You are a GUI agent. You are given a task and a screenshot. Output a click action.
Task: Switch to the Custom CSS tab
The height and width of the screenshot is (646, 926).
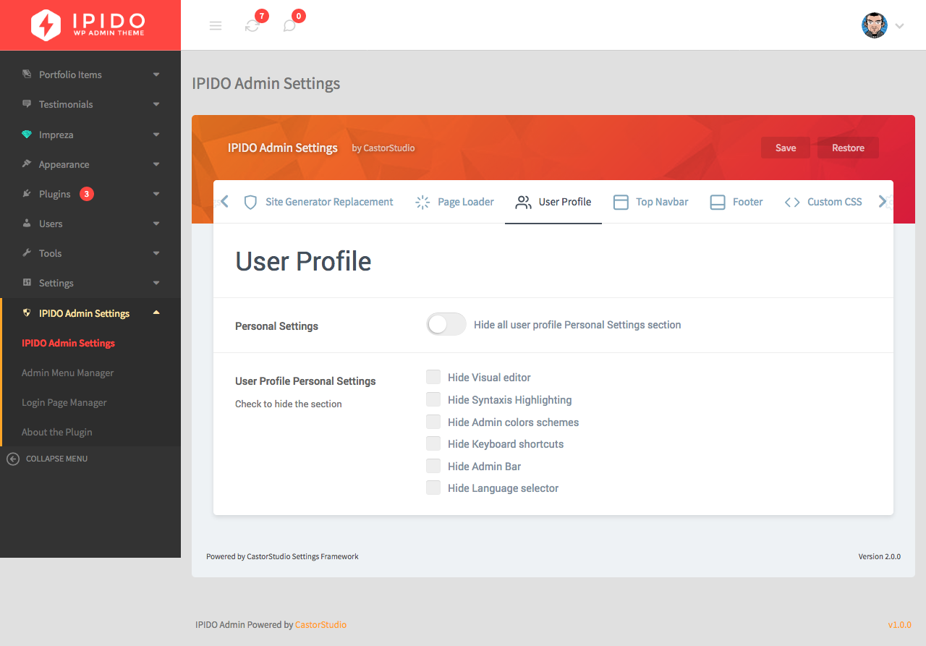click(823, 202)
